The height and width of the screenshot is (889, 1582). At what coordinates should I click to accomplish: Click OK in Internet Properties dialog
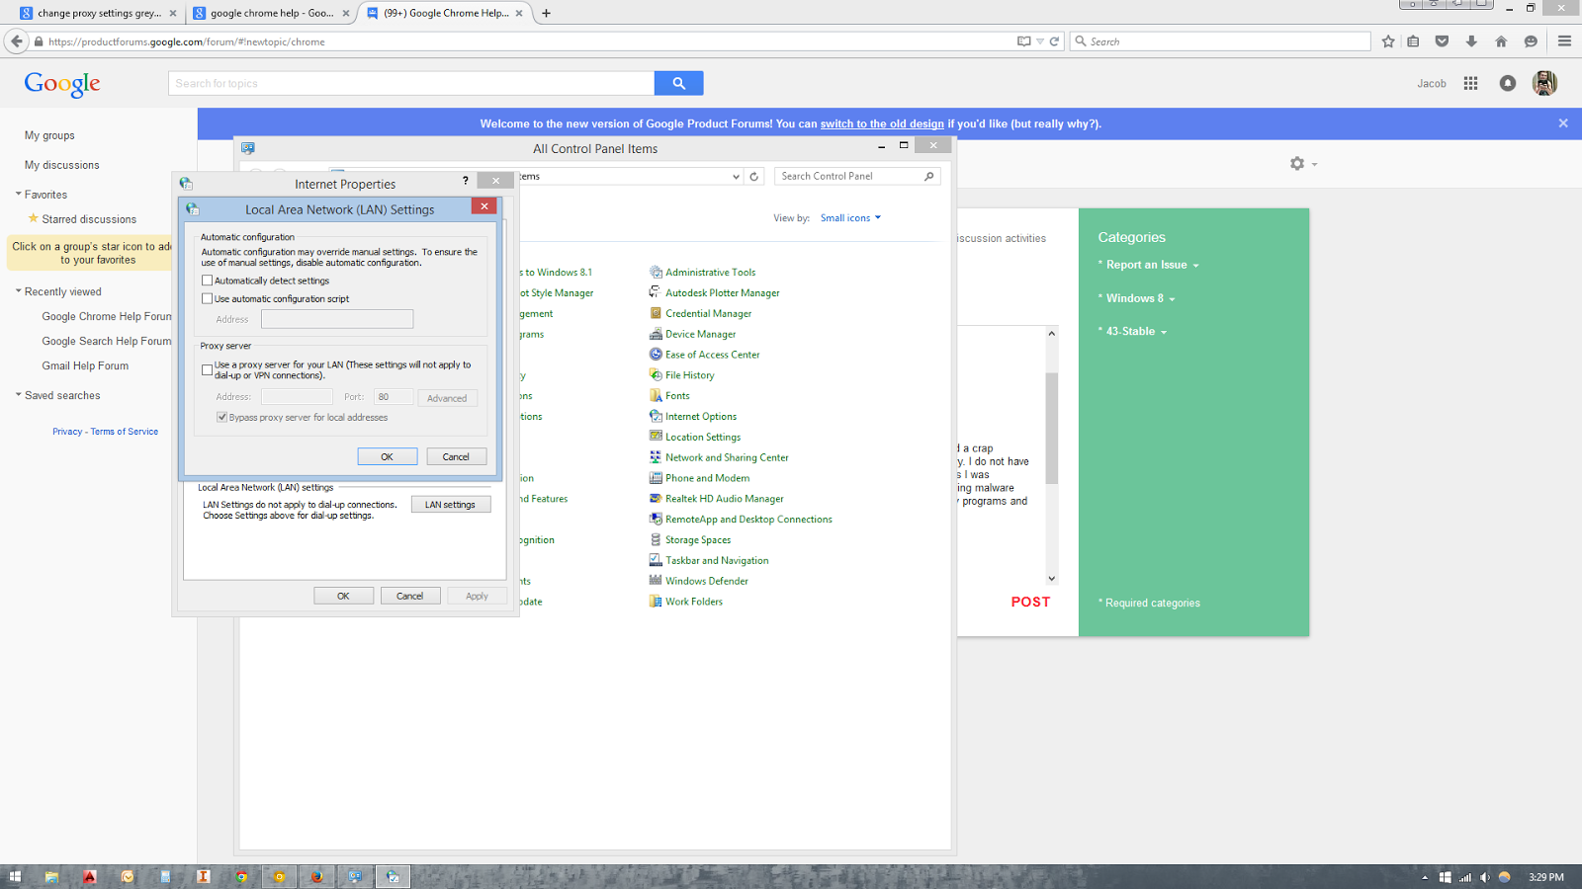point(343,596)
